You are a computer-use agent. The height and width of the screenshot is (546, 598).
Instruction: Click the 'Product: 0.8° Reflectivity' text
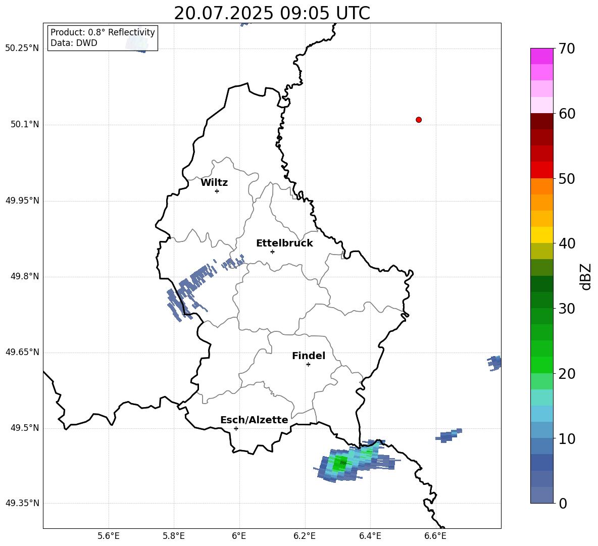click(x=103, y=32)
